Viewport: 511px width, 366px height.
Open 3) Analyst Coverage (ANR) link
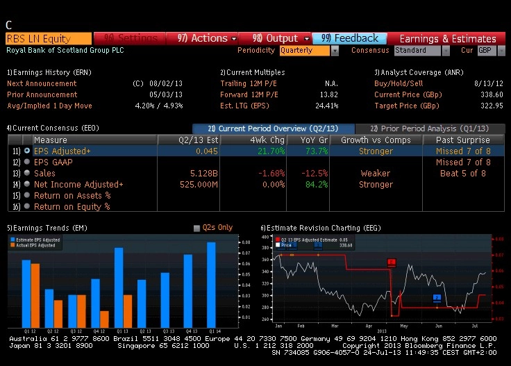click(x=419, y=72)
